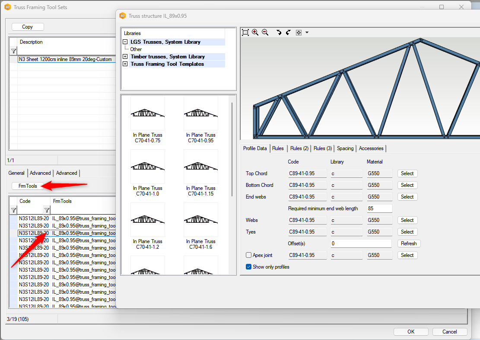The image size is (480, 340).
Task: Rotate the truss view with the second arrow icon
Action: click(x=288, y=32)
